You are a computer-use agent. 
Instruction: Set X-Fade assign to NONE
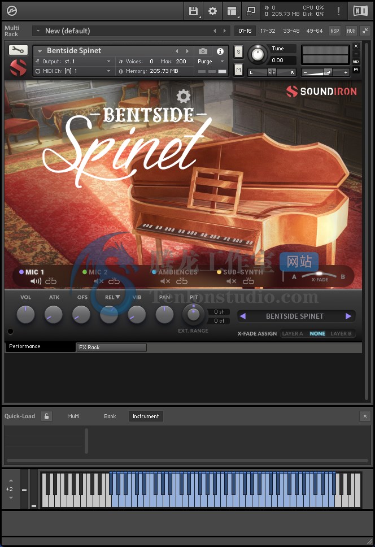pos(317,333)
